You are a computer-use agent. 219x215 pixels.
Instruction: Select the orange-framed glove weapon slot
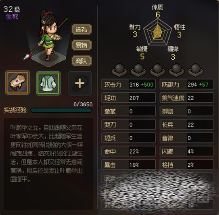point(17,83)
